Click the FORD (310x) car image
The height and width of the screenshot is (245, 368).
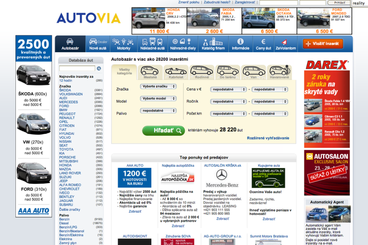[33, 173]
